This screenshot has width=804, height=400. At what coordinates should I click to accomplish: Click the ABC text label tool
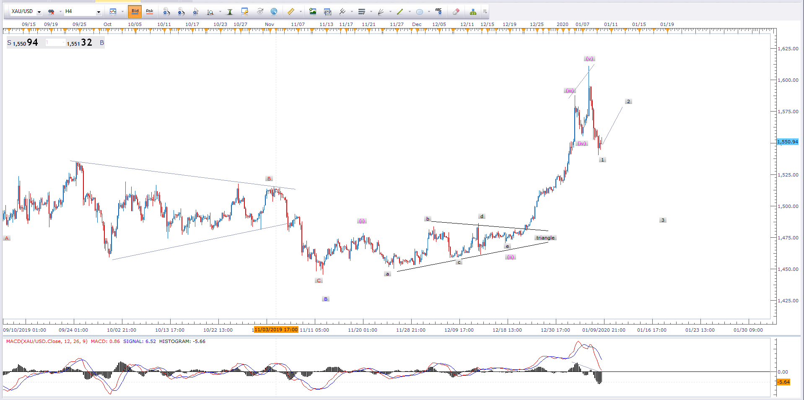438,11
